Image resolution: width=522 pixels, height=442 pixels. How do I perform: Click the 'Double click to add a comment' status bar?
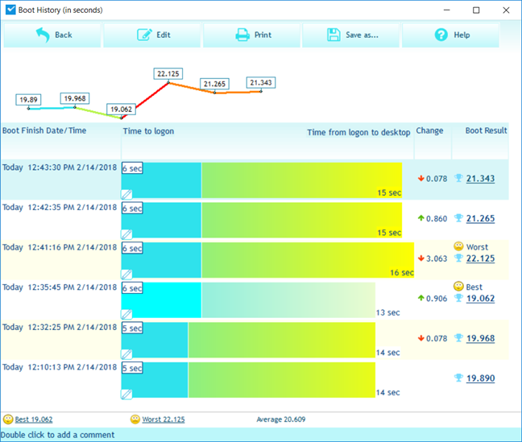261,435
